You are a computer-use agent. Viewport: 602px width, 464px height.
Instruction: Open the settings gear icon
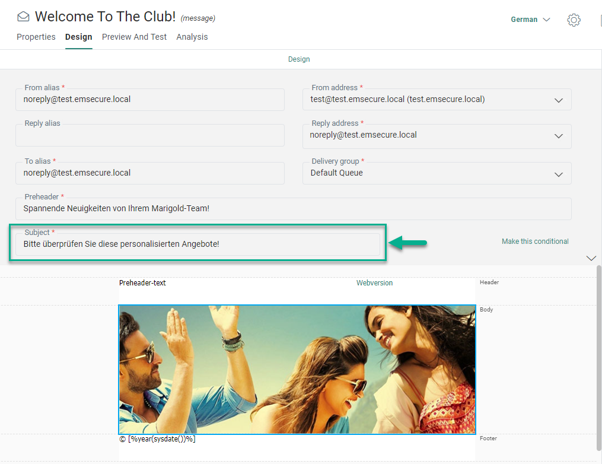tap(574, 20)
